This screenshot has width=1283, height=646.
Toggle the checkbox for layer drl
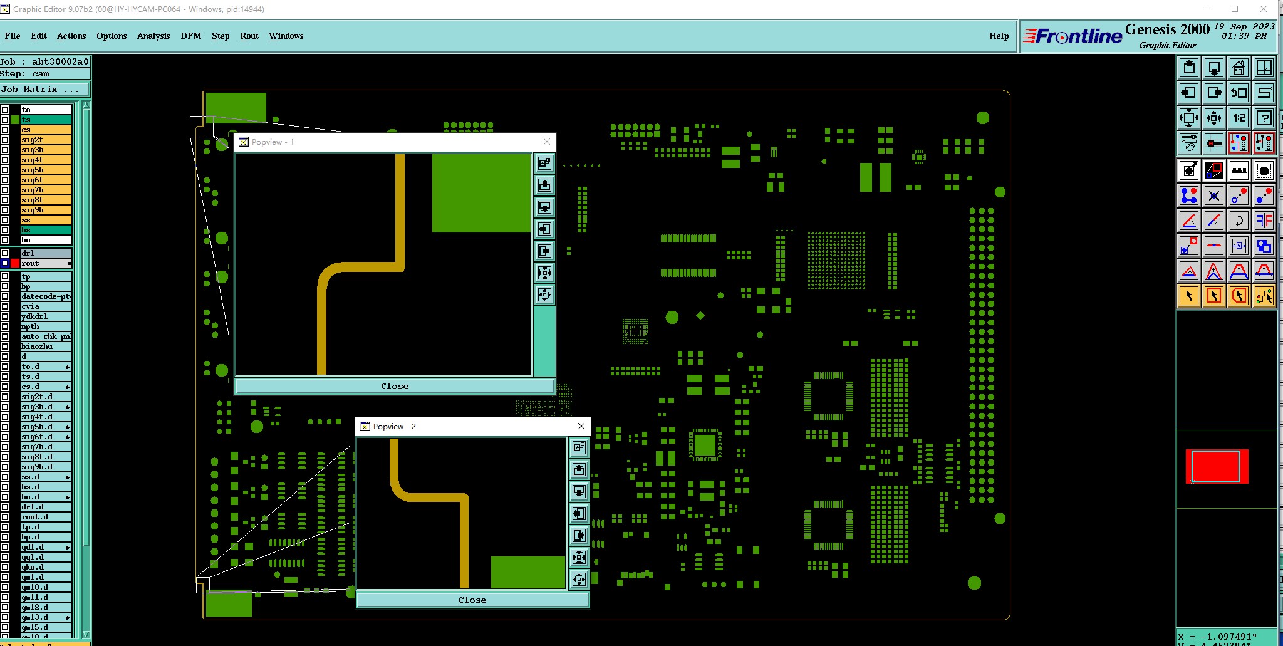tap(5, 253)
